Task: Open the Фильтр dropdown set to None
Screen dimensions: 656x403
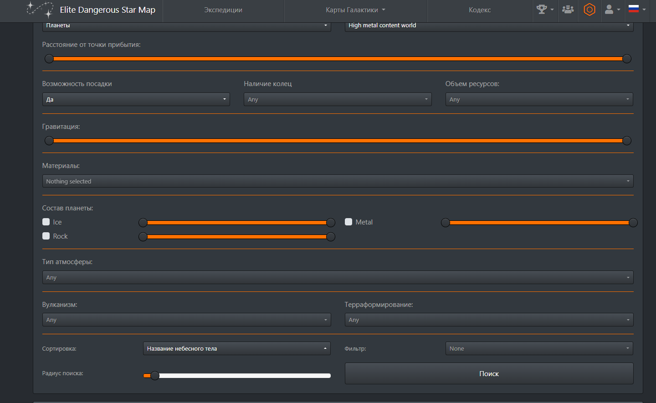Action: 539,348
